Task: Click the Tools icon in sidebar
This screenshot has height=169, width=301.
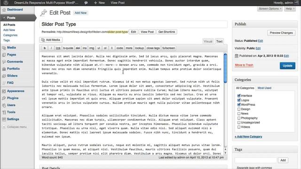Action: pyautogui.click(x=4, y=112)
